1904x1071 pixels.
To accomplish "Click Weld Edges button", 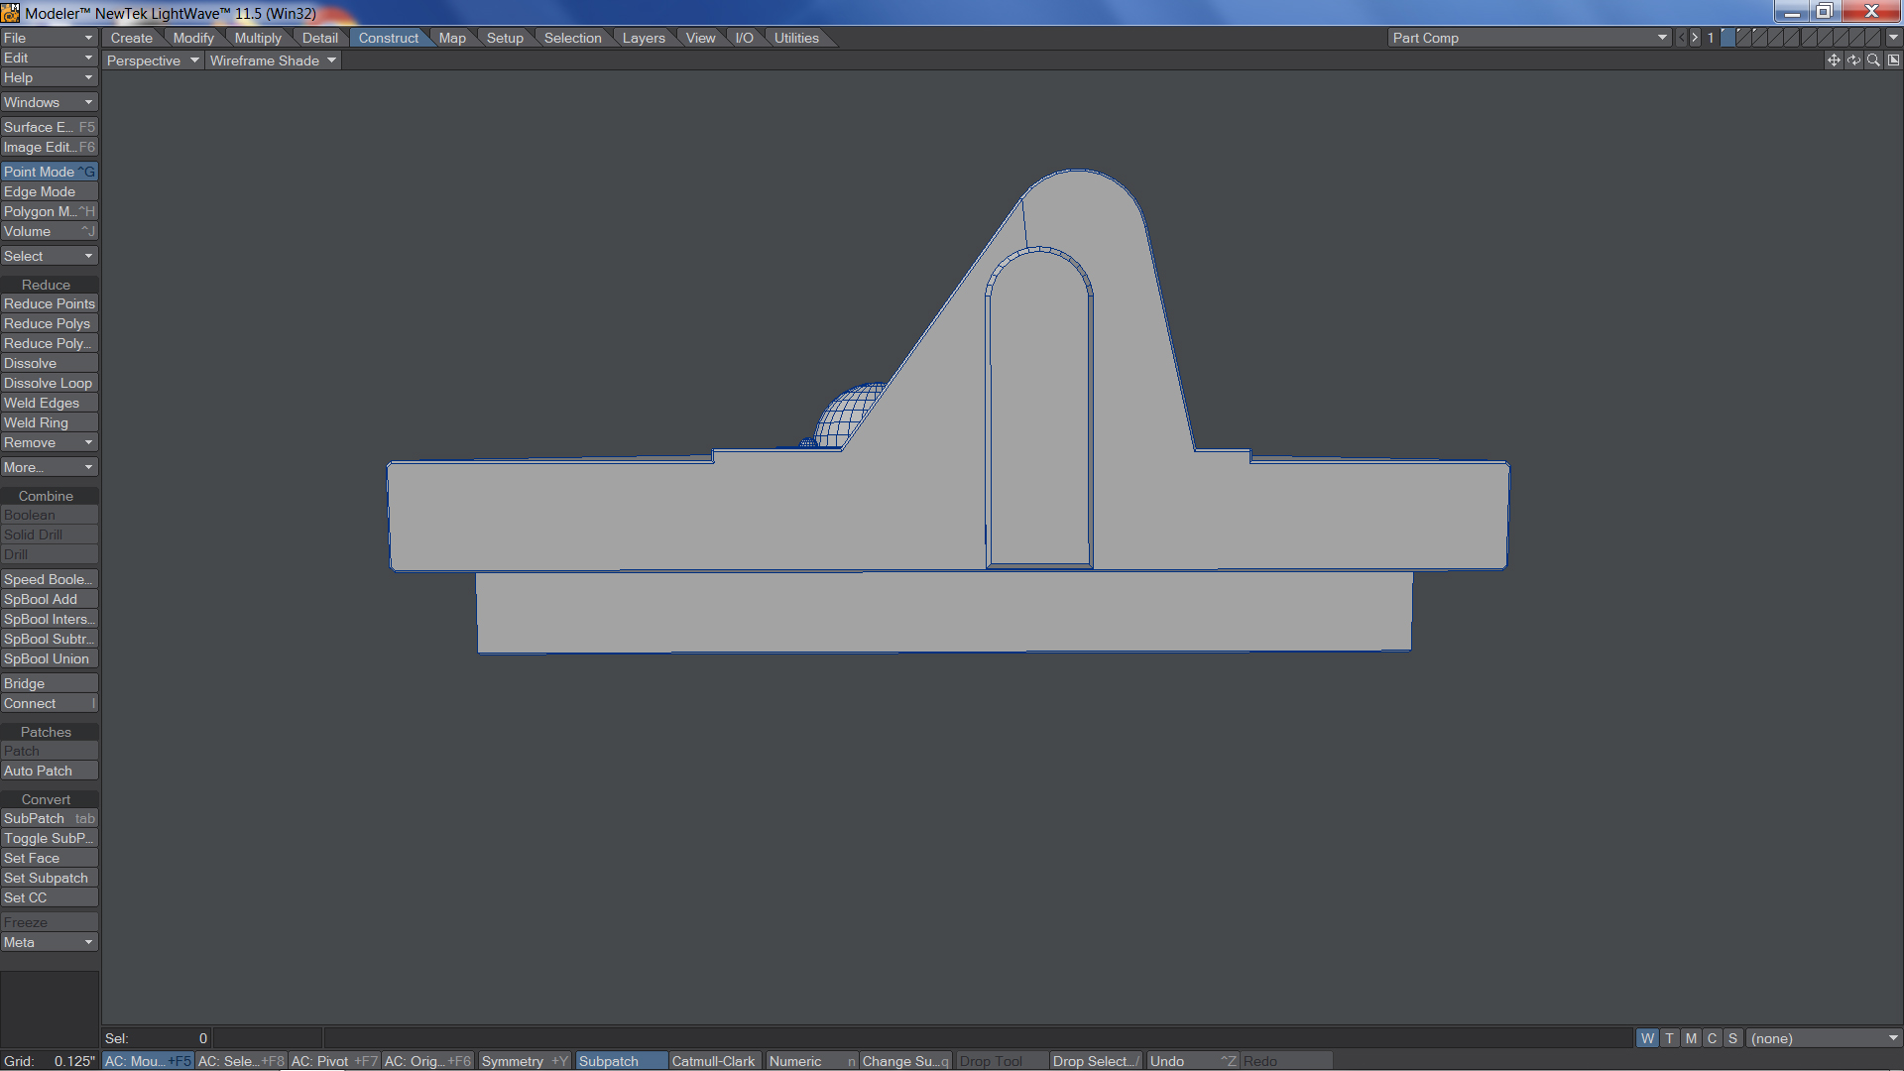I will click(x=49, y=403).
